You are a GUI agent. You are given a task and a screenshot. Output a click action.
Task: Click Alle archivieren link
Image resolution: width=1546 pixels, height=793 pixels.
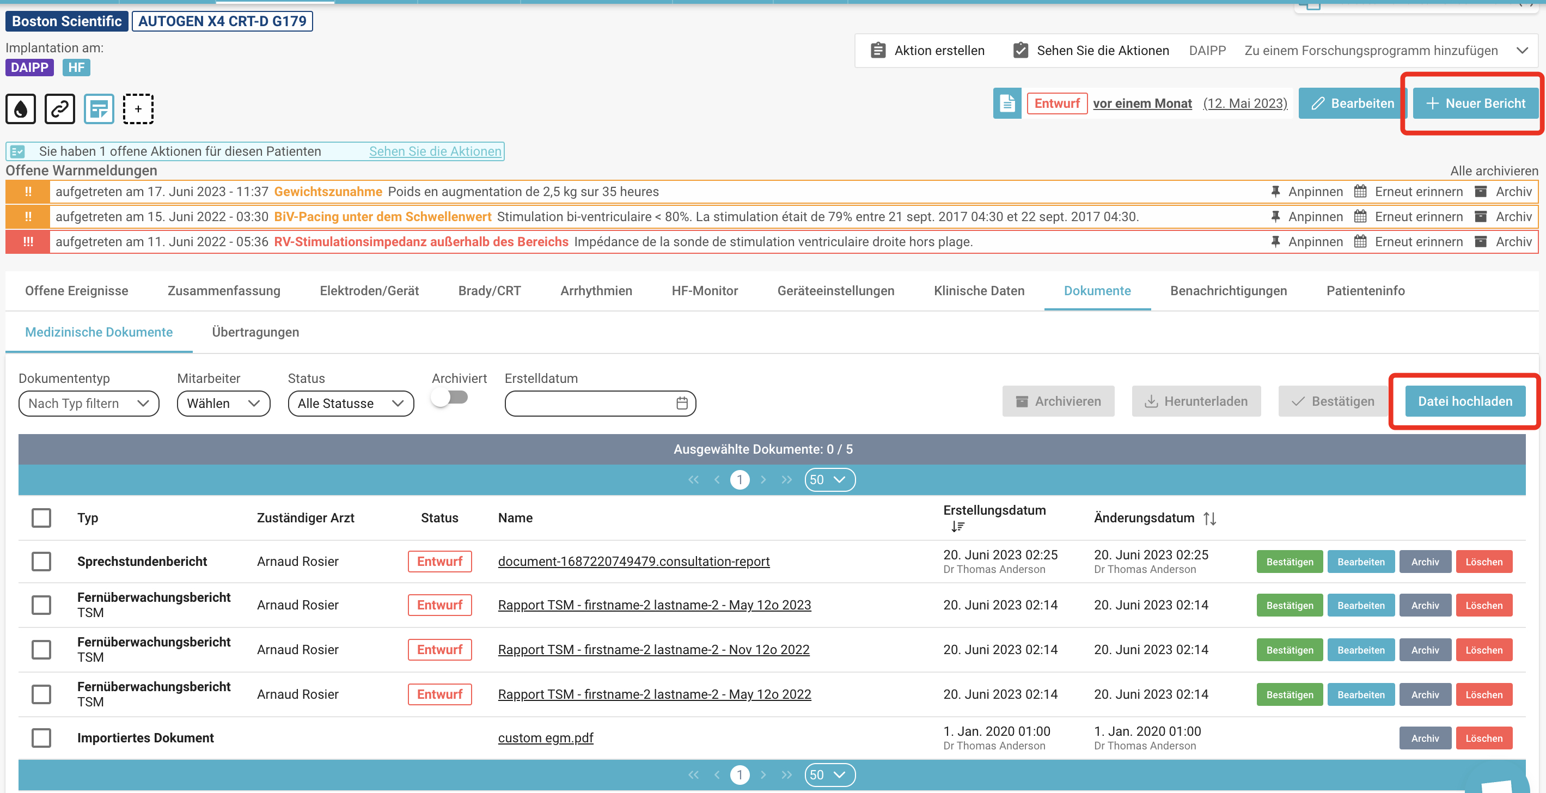tap(1494, 171)
